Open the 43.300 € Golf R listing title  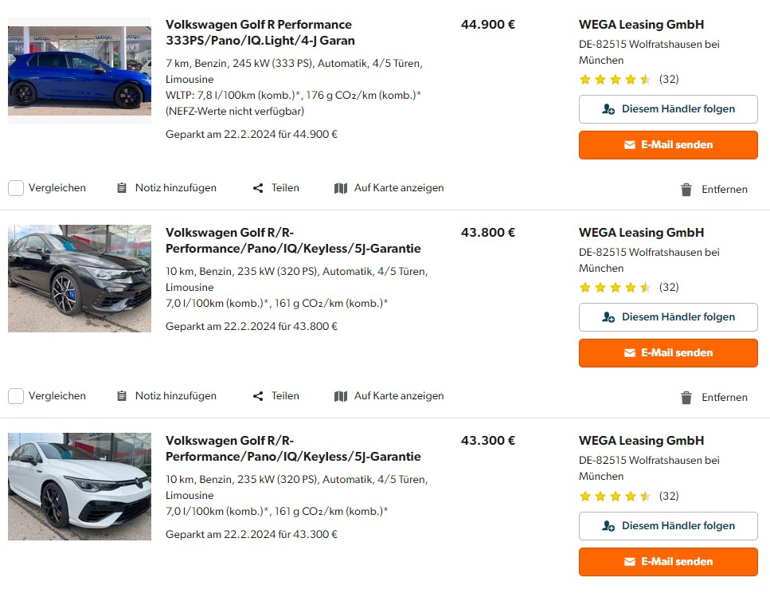[292, 449]
